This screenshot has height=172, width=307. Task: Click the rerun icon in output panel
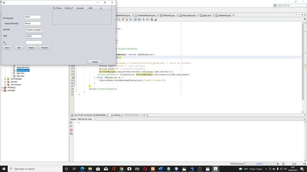(x=71, y=122)
